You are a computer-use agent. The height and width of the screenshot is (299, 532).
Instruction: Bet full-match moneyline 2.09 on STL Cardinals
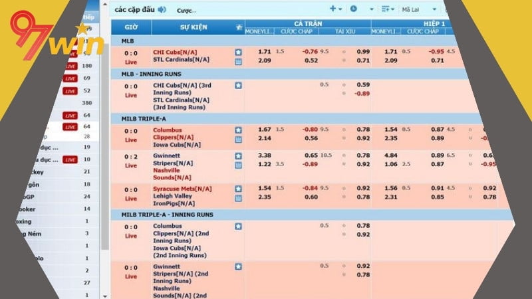tap(264, 60)
